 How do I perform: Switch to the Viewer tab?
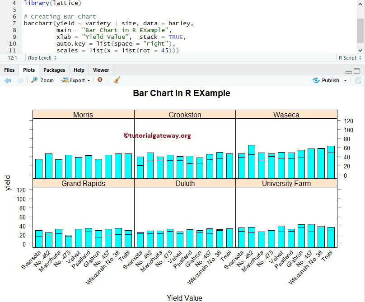pos(100,70)
